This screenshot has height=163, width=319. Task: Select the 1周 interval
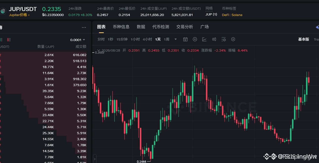pos(166,39)
